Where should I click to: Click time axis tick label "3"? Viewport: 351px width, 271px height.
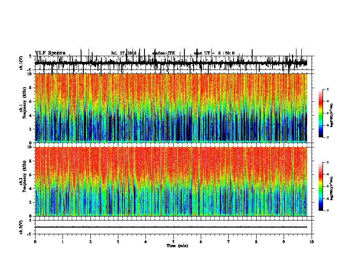(118, 242)
